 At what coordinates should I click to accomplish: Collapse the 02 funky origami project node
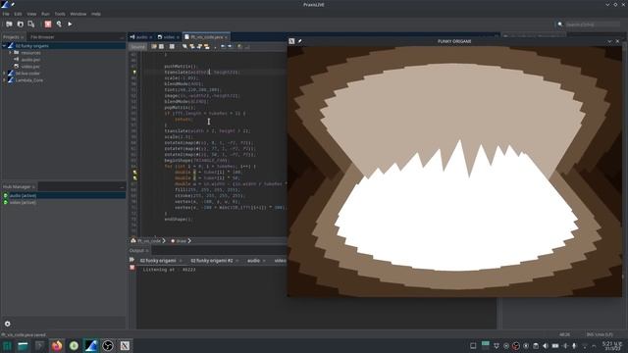point(4,46)
